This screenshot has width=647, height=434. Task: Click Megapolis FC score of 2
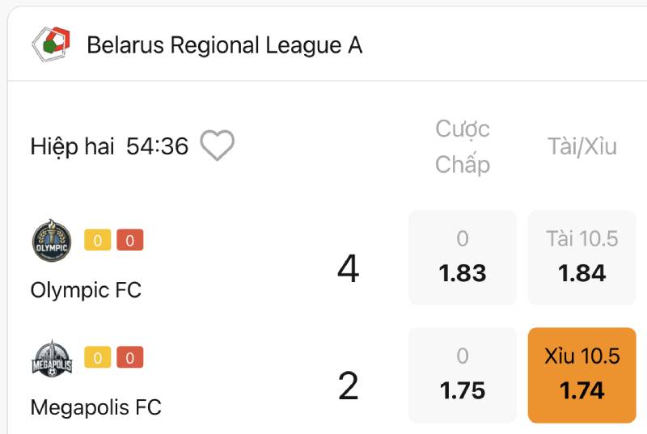(348, 386)
